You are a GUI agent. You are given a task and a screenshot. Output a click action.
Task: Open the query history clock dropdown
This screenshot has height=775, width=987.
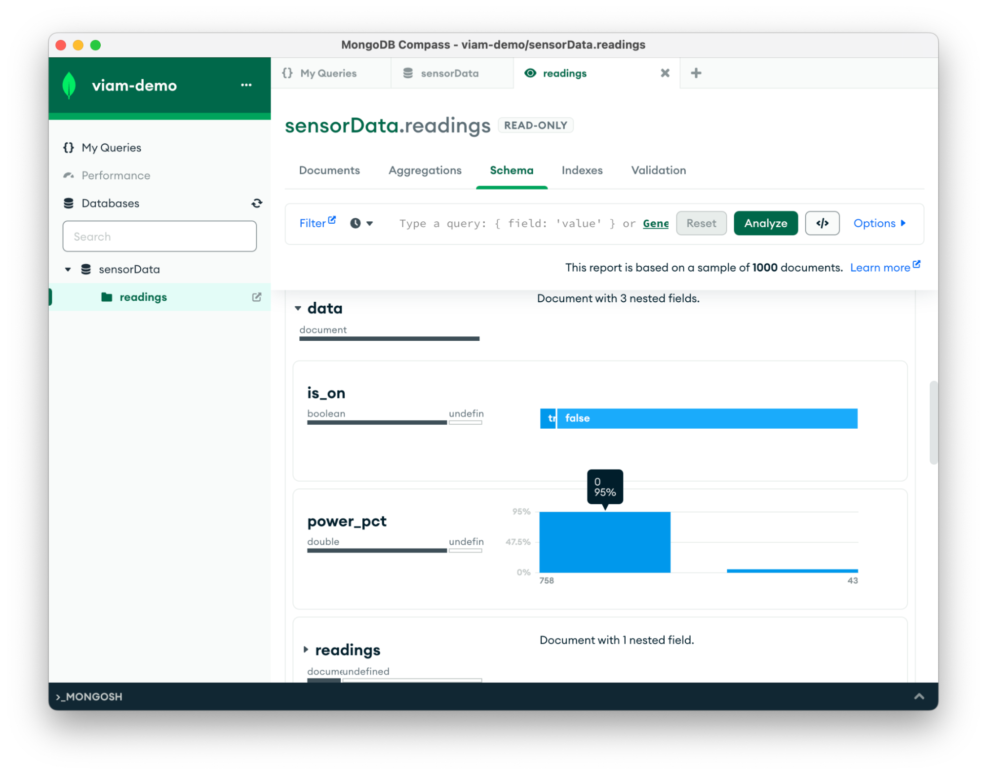pyautogui.click(x=361, y=223)
